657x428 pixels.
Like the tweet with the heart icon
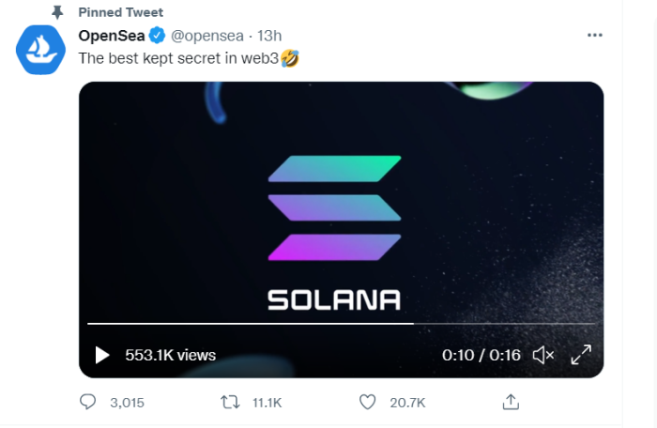(x=368, y=403)
